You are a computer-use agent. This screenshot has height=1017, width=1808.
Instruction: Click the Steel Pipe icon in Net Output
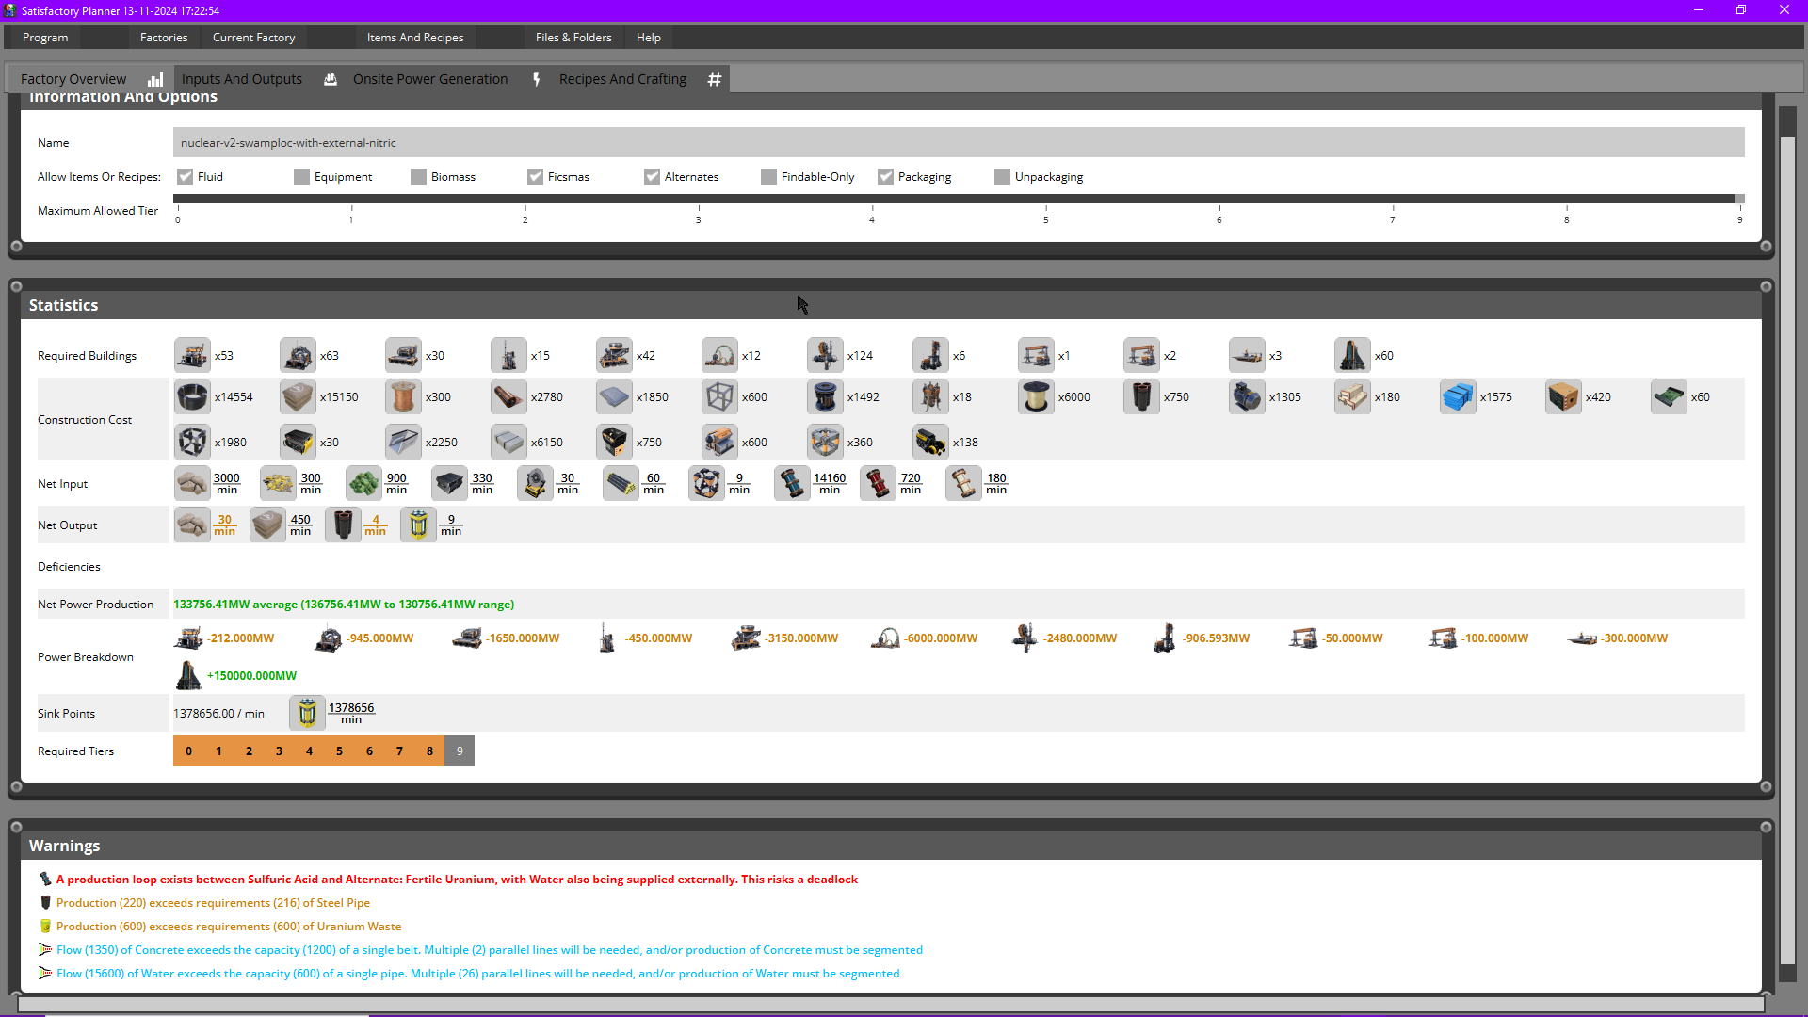(x=343, y=524)
